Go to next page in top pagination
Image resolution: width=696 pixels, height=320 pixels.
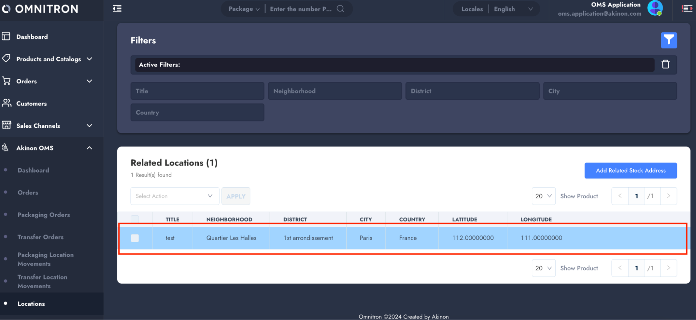(668, 196)
